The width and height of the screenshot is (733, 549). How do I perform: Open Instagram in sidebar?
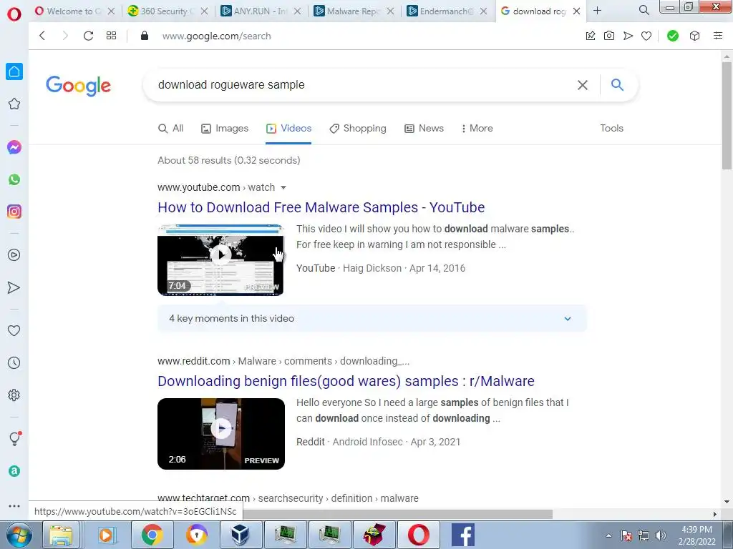point(14,212)
